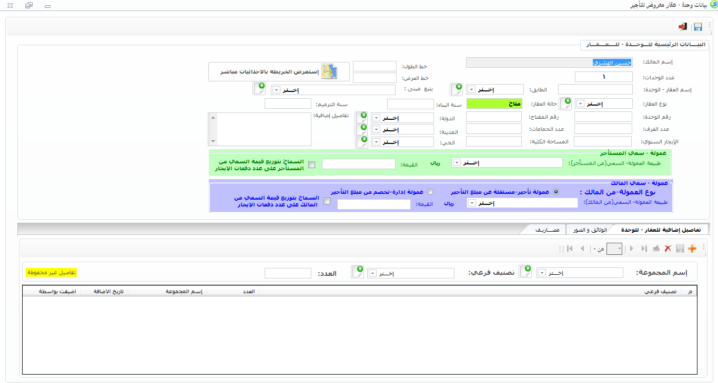The image size is (718, 383).
Task: Click the orange plus add-record icon
Action: [692, 249]
